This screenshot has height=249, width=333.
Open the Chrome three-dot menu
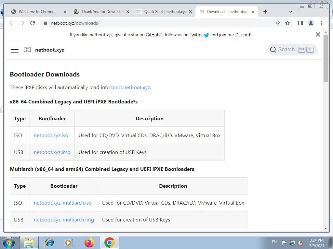point(321,23)
